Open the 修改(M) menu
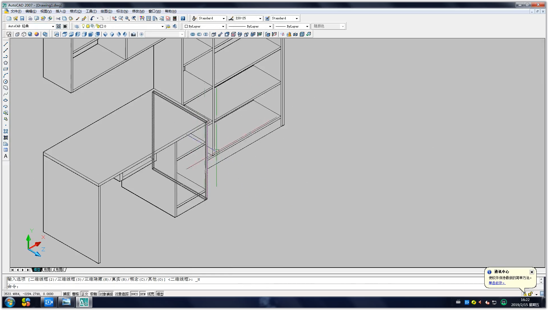 point(138,11)
